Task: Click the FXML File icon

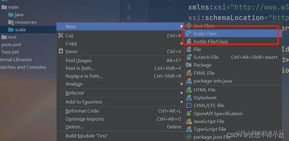Action: pos(189,73)
